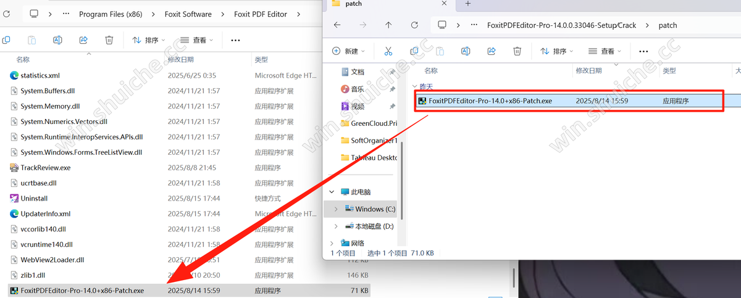This screenshot has width=741, height=298.
Task: Open more options ellipsis in left toolbar
Action: pos(235,40)
